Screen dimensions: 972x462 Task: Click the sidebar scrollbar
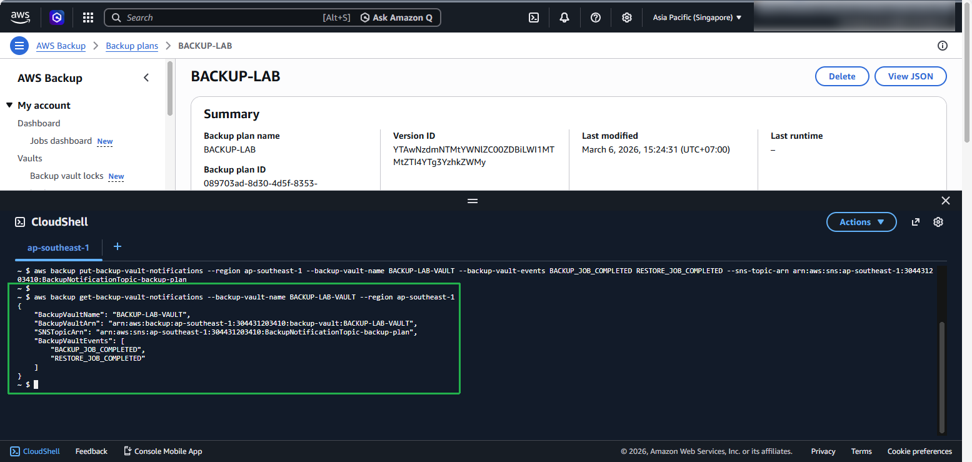pos(170,88)
